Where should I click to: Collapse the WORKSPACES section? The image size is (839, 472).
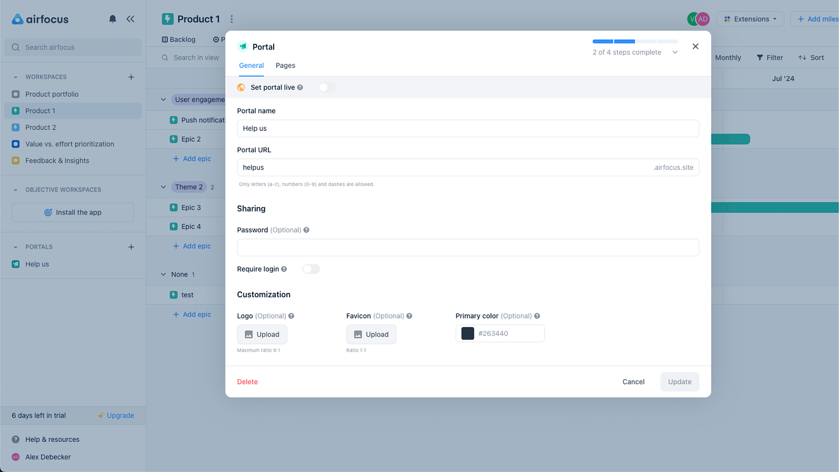pyautogui.click(x=16, y=77)
